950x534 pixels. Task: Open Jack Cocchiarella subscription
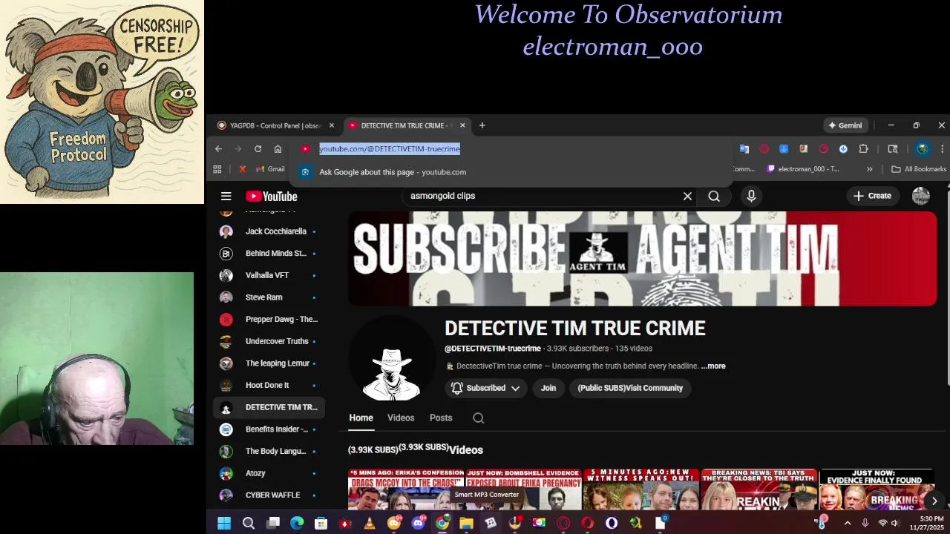click(x=269, y=231)
